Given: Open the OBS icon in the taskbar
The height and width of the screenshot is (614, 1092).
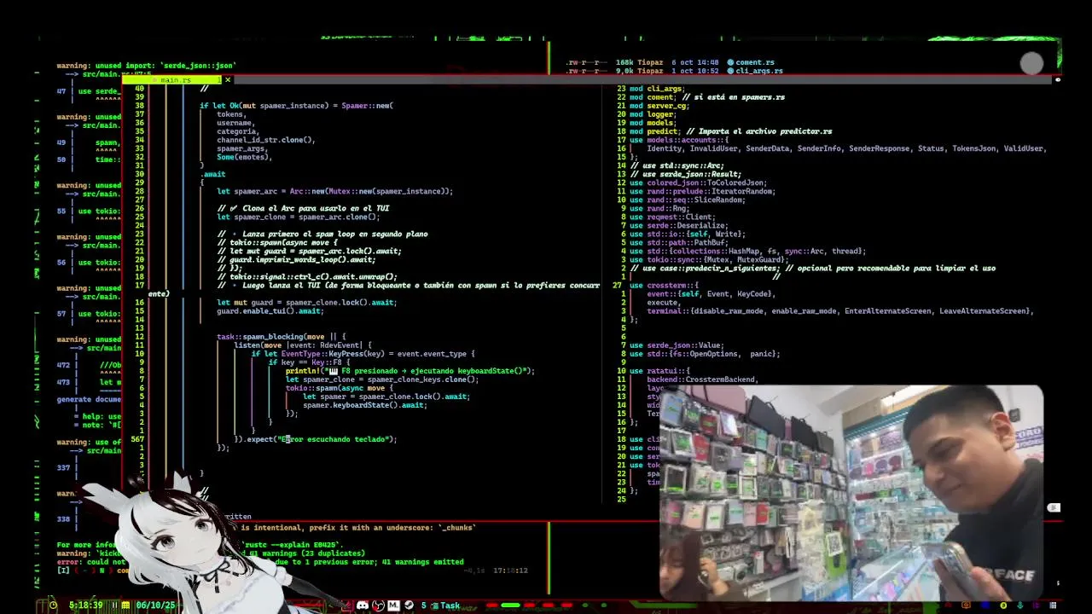Looking at the screenshot, I should point(378,605).
